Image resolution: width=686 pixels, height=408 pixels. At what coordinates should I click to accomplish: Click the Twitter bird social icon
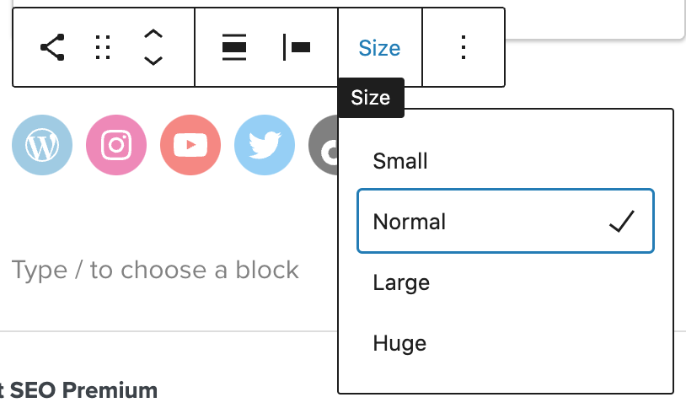click(x=265, y=145)
